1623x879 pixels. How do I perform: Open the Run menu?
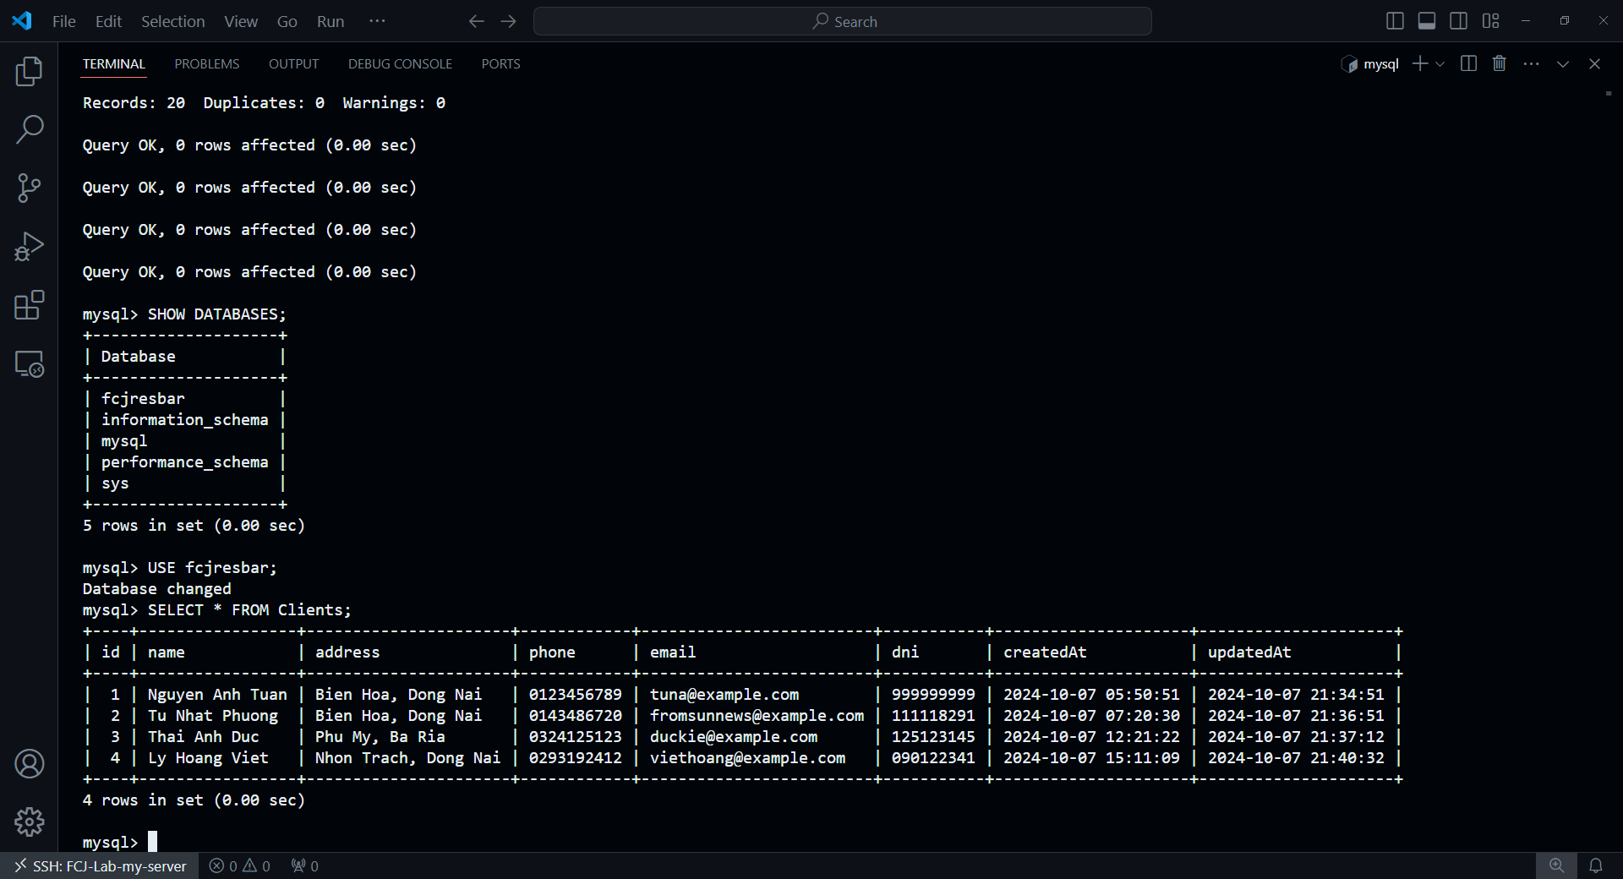tap(330, 21)
